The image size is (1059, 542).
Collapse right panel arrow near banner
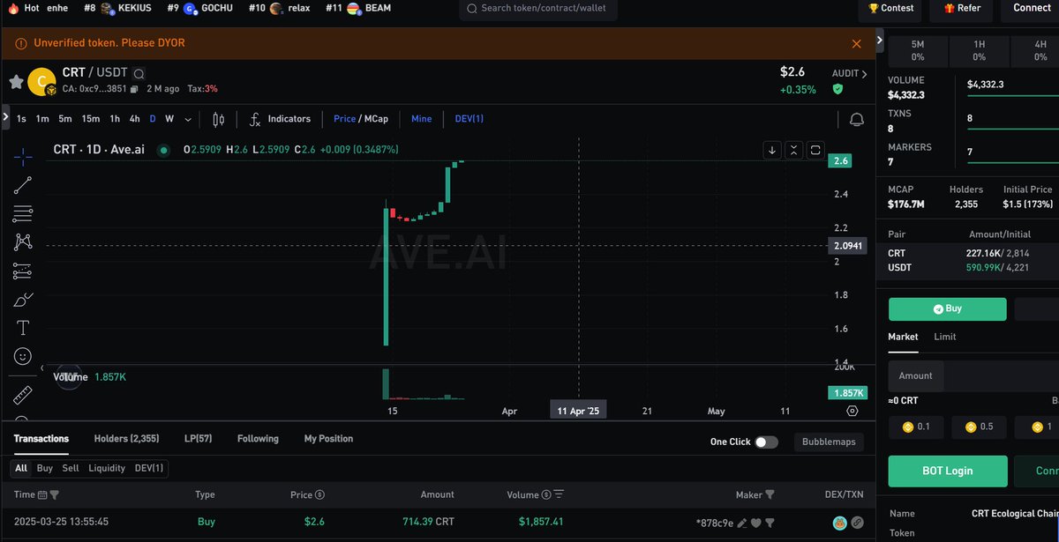click(879, 40)
